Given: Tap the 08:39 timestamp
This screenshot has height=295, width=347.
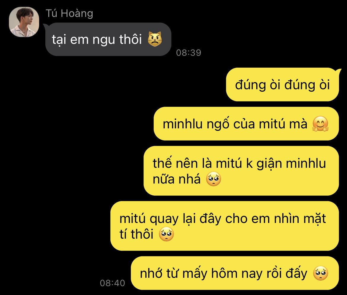Looking at the screenshot, I should (x=189, y=53).
